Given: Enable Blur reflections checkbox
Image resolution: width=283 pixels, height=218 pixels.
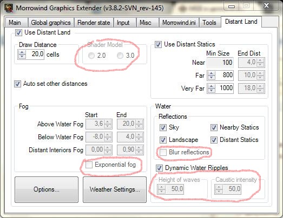Looking at the screenshot, I should pyautogui.click(x=163, y=153).
